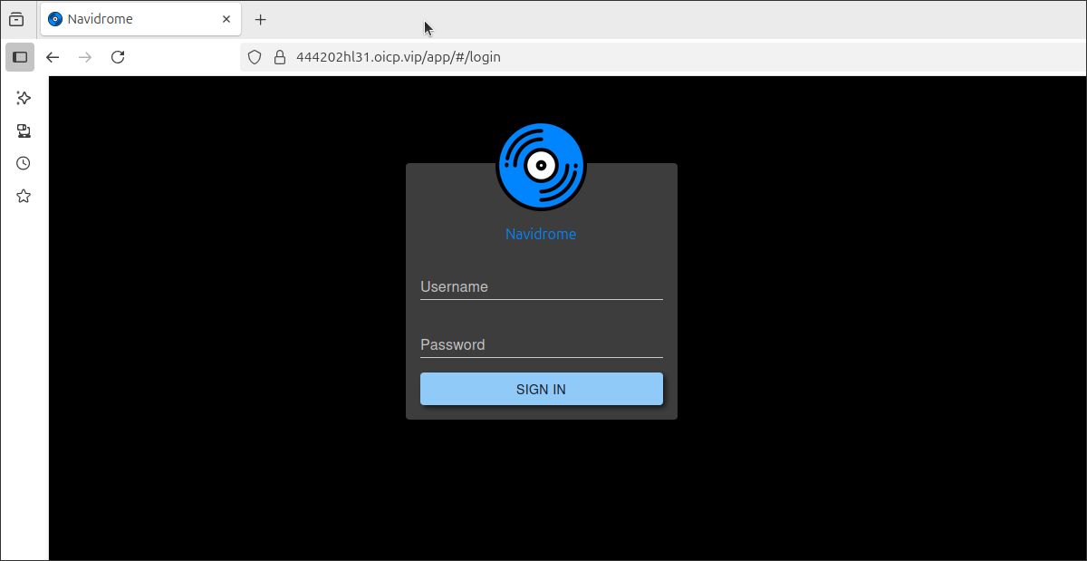Image resolution: width=1087 pixels, height=561 pixels.
Task: Click the SIGN IN button
Action: click(x=542, y=389)
